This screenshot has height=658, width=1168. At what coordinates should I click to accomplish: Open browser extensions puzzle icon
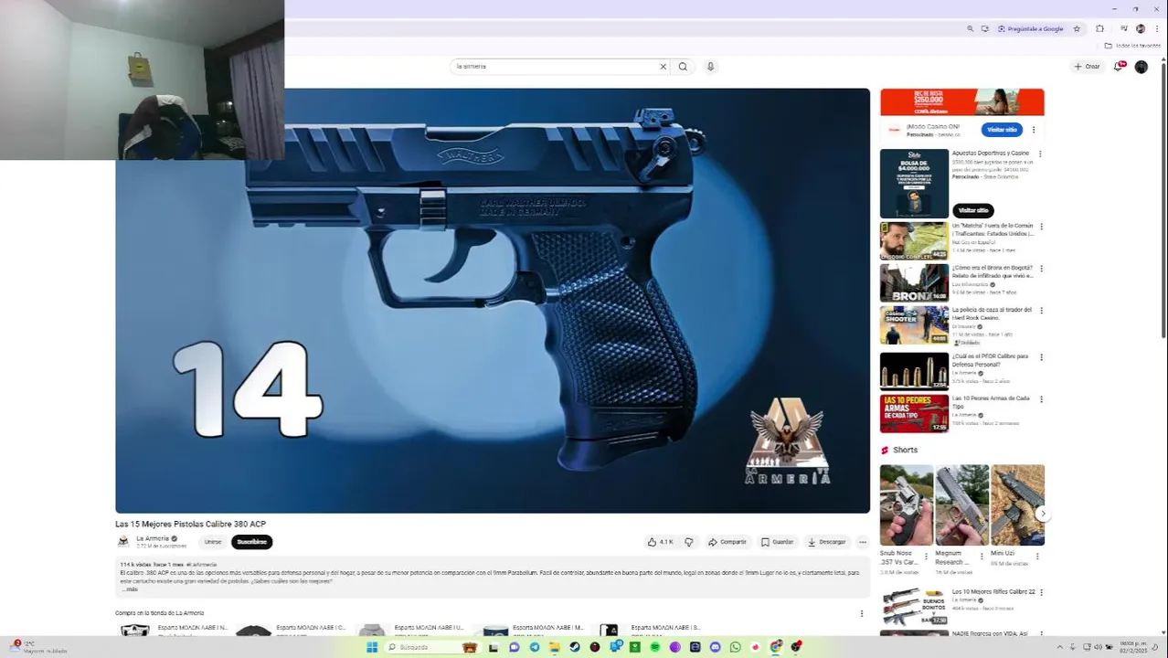point(1099,28)
